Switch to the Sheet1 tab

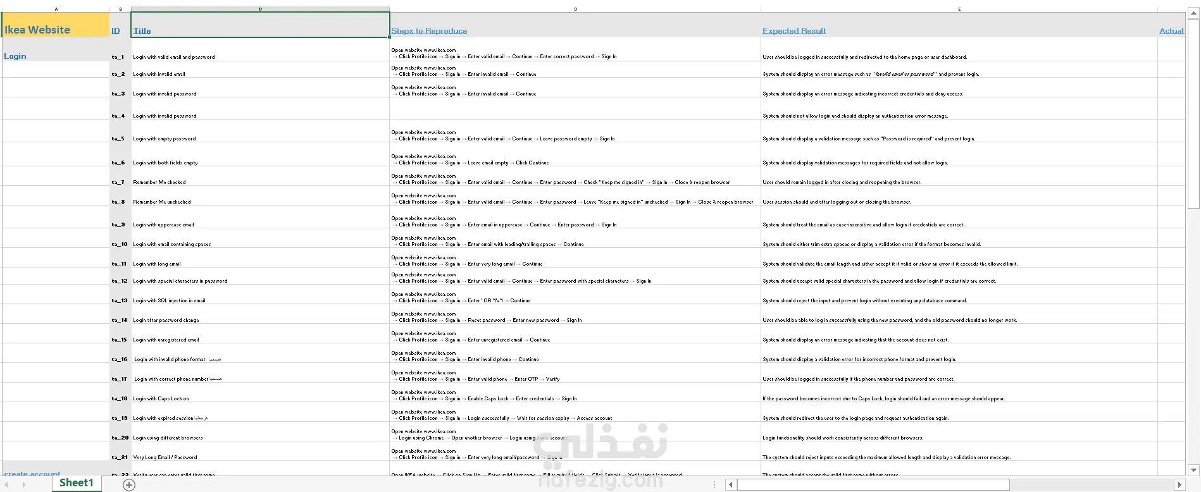76,483
